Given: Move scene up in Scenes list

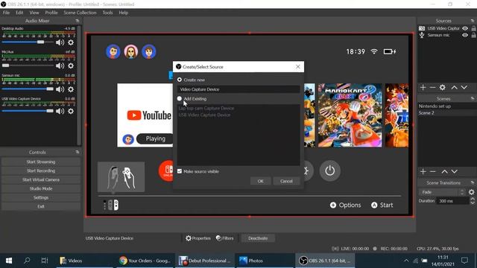Looking at the screenshot, I should click(x=444, y=172).
